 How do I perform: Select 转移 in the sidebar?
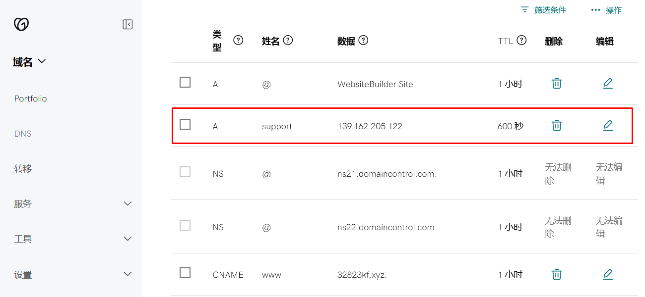[23, 168]
